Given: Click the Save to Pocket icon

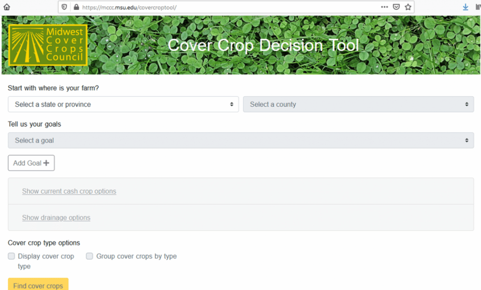Looking at the screenshot, I should (x=396, y=7).
